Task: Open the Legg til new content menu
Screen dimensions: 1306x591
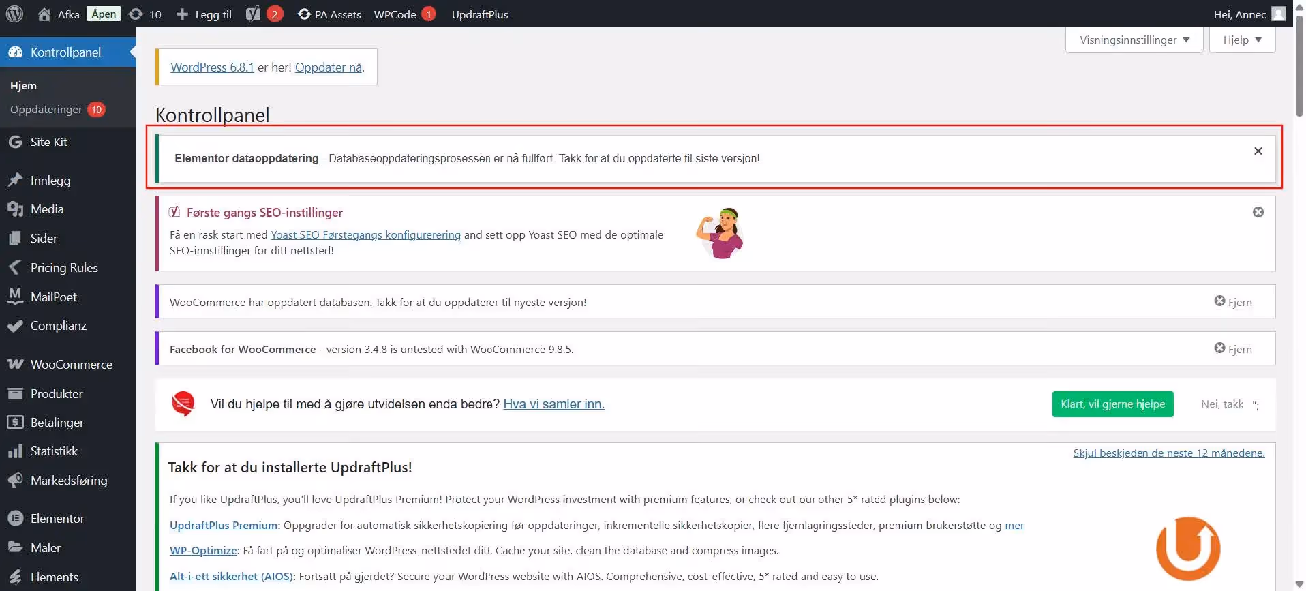Action: point(204,14)
